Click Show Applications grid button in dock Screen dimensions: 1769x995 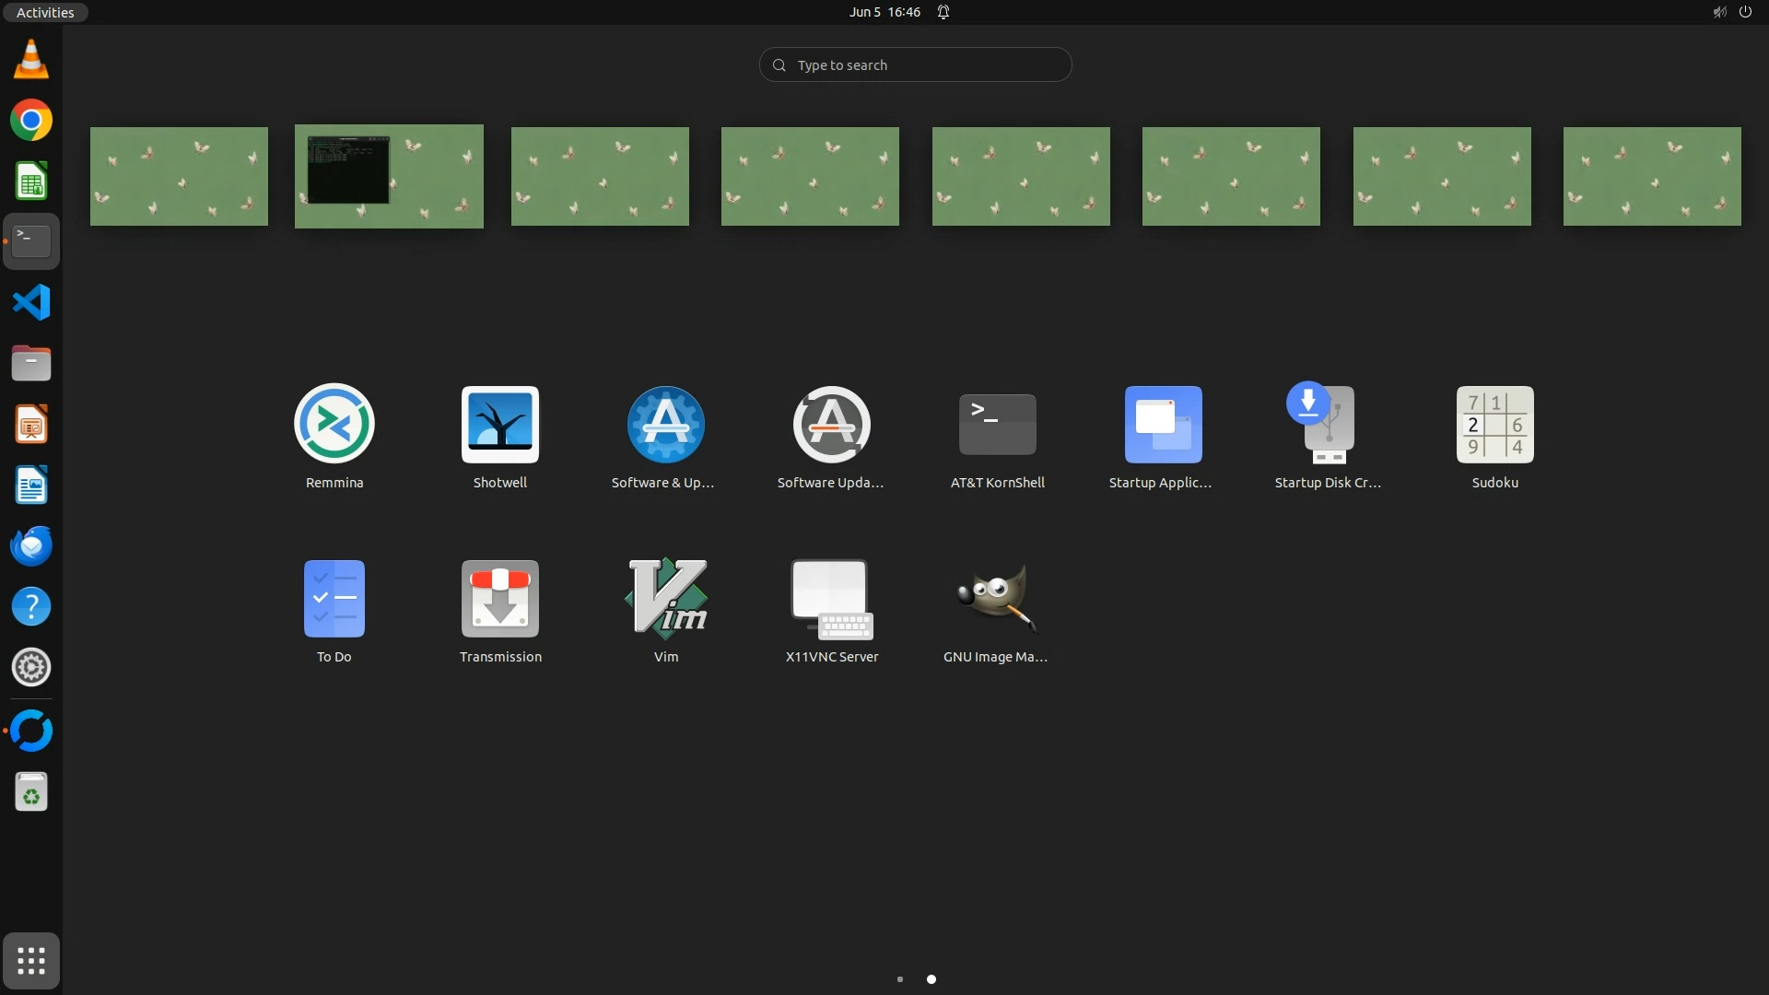click(31, 961)
